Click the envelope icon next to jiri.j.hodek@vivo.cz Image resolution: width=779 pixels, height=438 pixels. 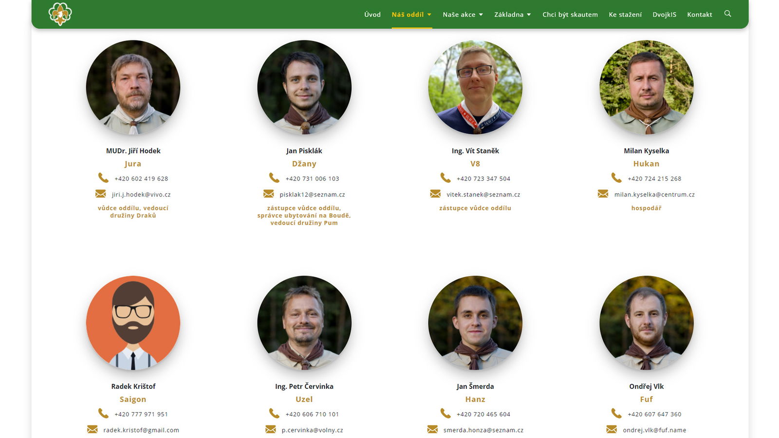(101, 194)
